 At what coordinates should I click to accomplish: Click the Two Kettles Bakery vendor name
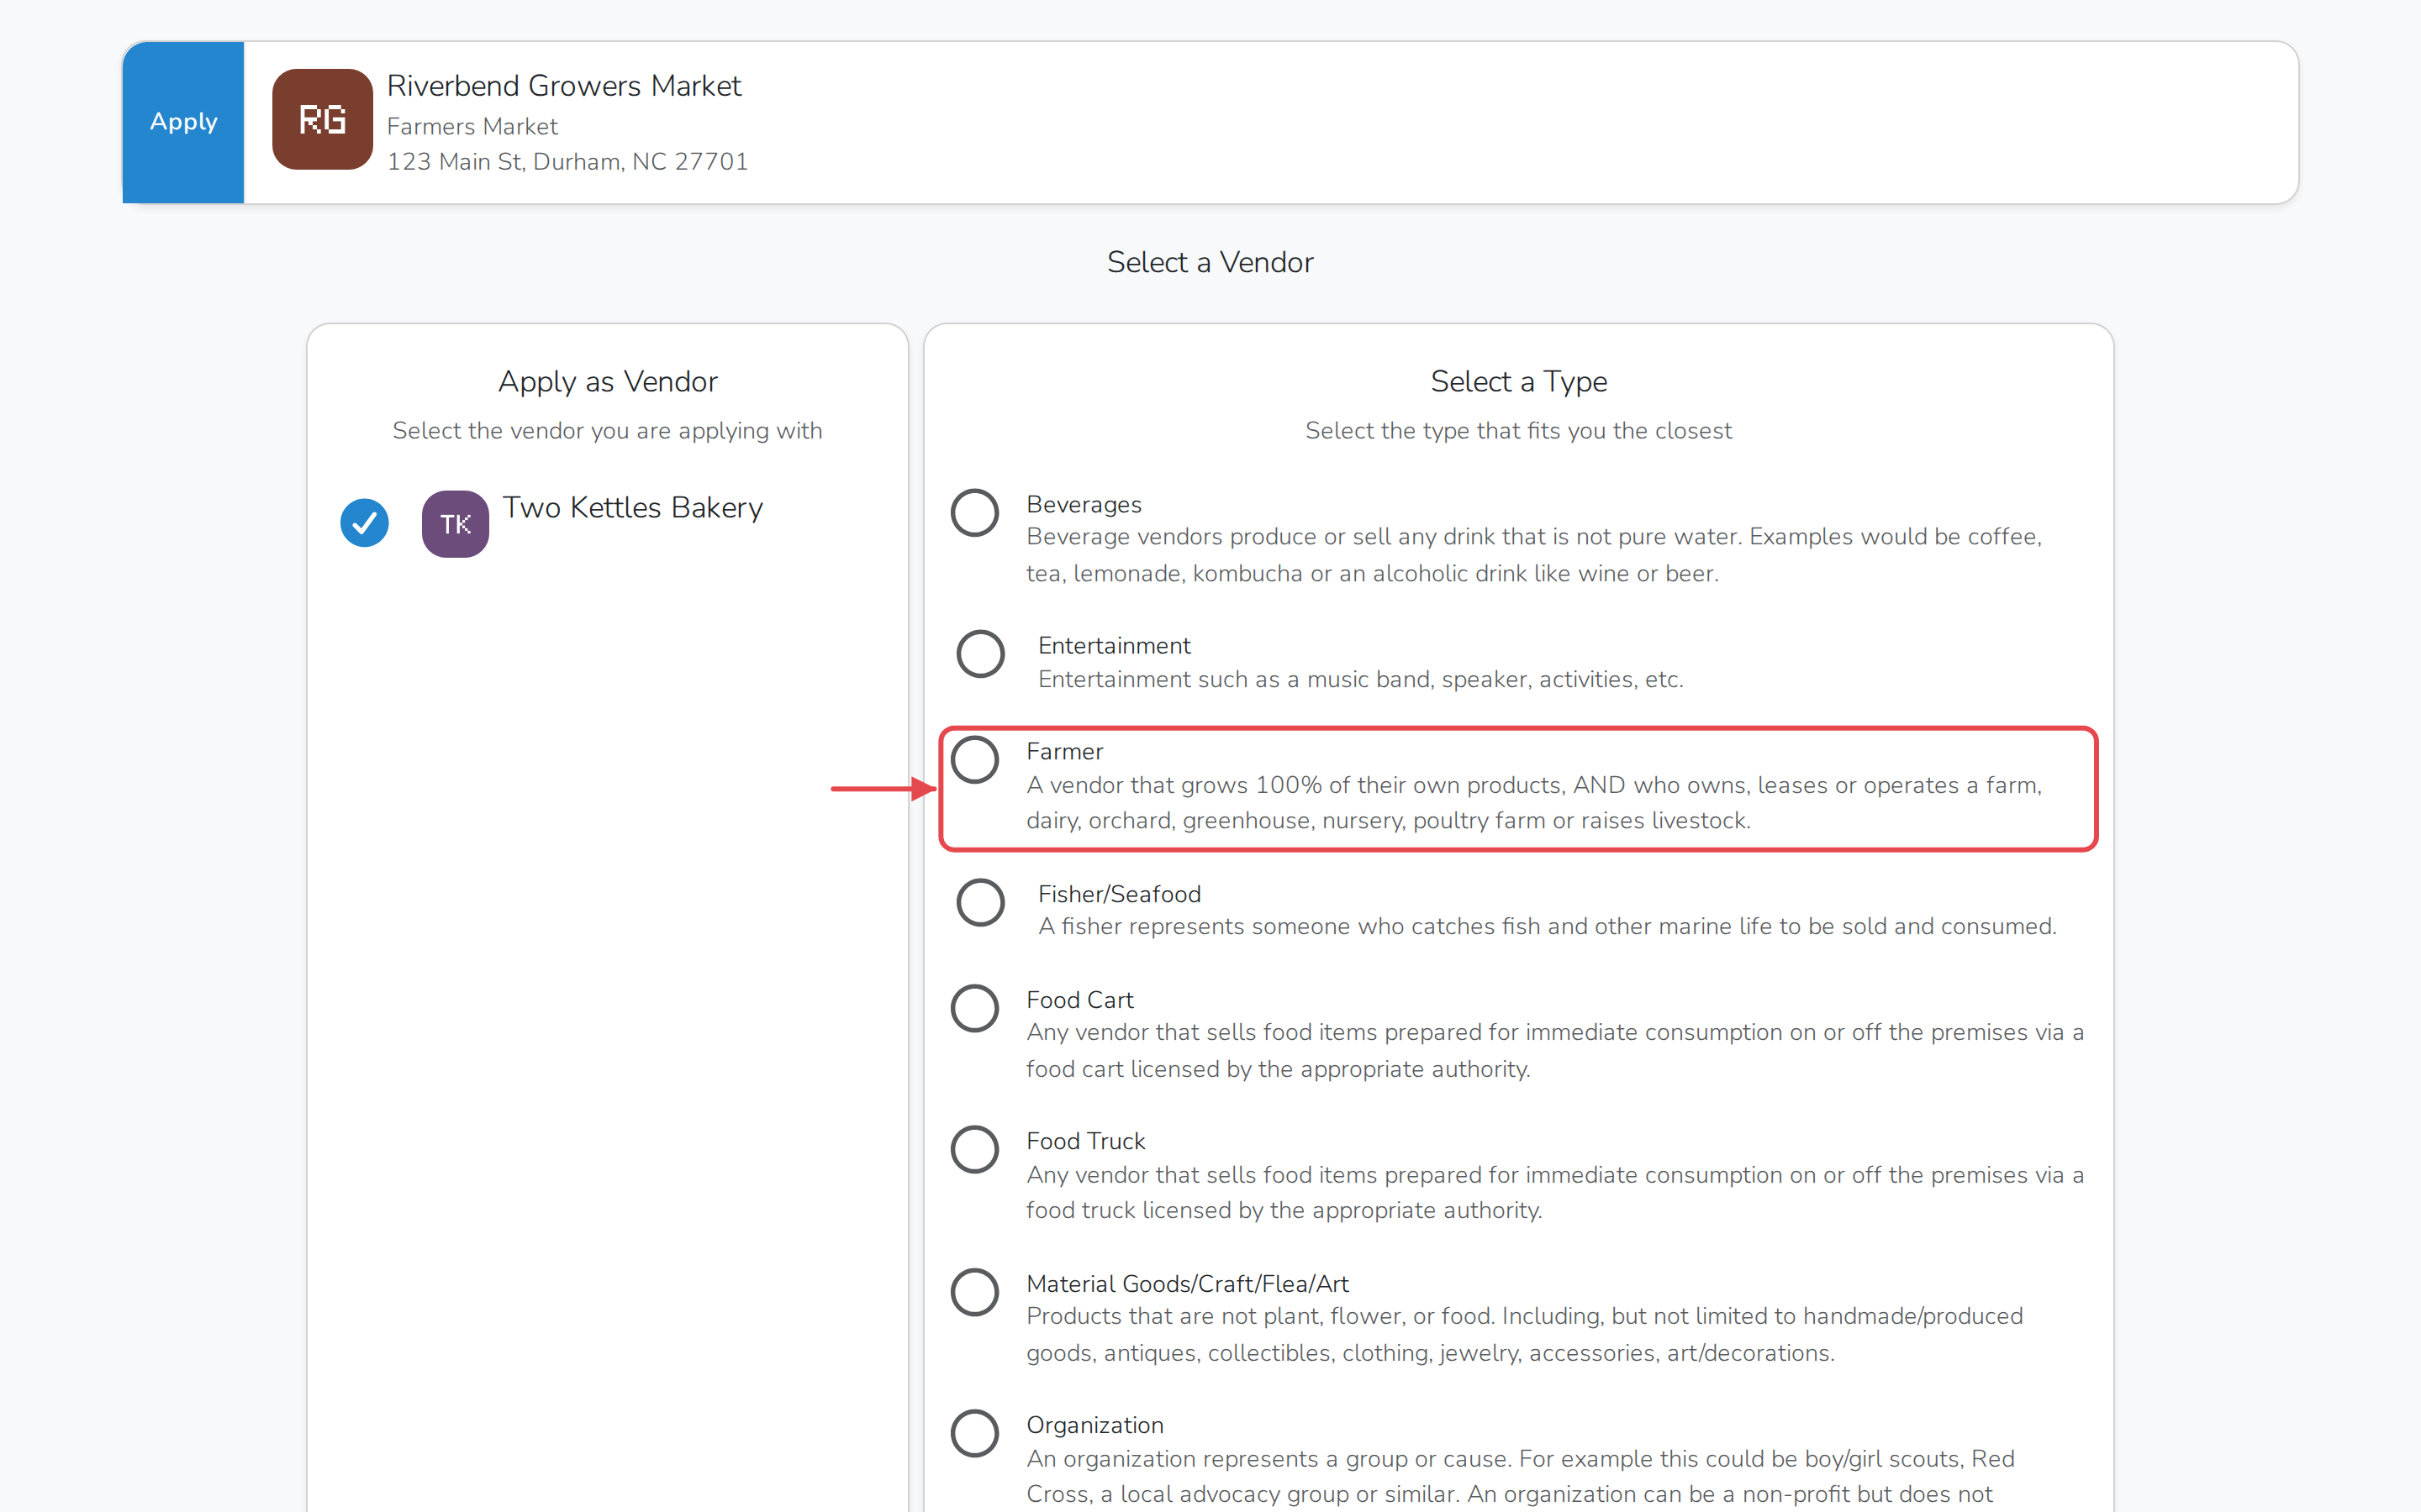tap(632, 508)
